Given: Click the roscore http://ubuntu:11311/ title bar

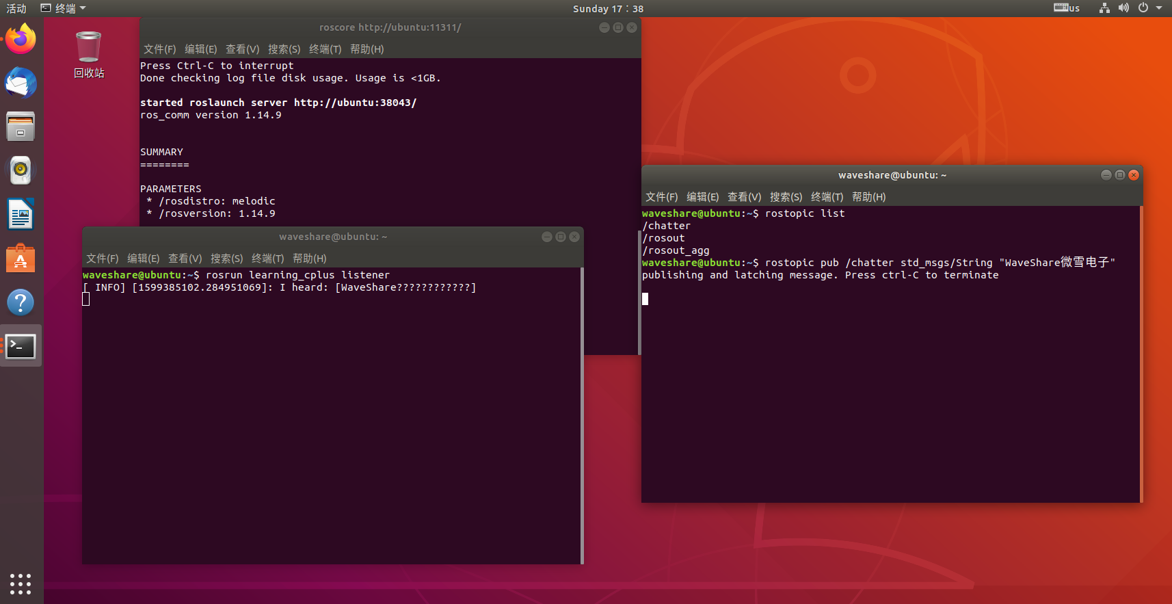Looking at the screenshot, I should (390, 27).
